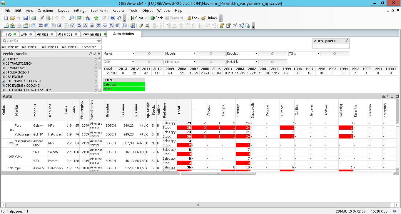Select the radio circle for 05B ENGINE / BELT DRIVE
This screenshot has width=401, height=214.
pos(96,81)
